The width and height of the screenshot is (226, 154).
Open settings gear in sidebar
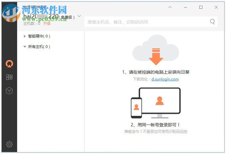click(9, 144)
